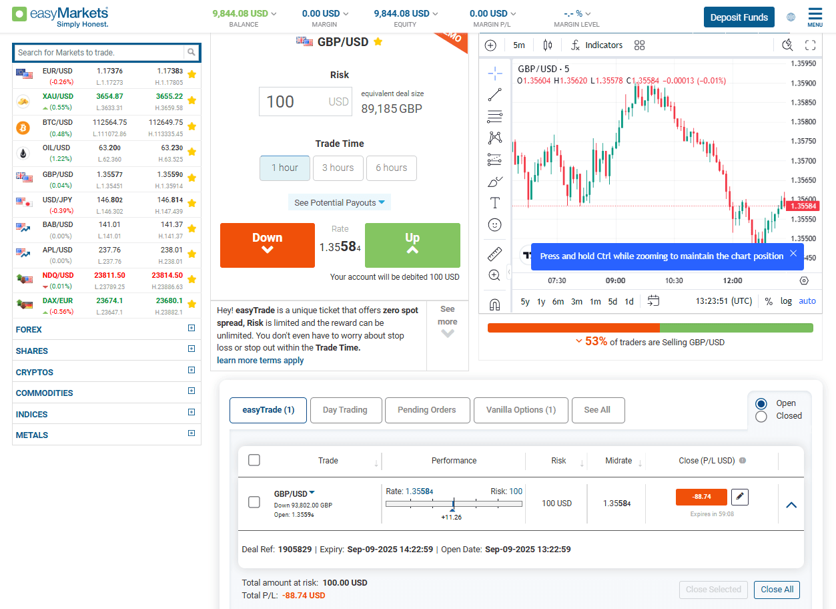Collapse the GBP/USD deal details chevron
The width and height of the screenshot is (836, 609).
tap(791, 505)
